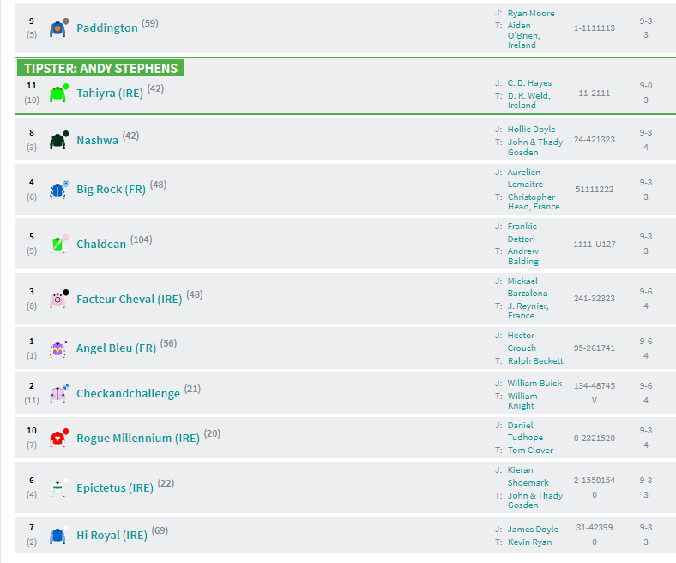The height and width of the screenshot is (563, 676).
Task: Open the Angel Bleu (FR) horse link
Action: (117, 348)
